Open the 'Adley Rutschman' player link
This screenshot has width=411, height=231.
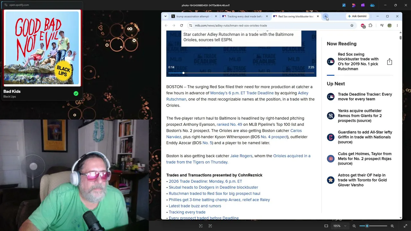click(237, 96)
